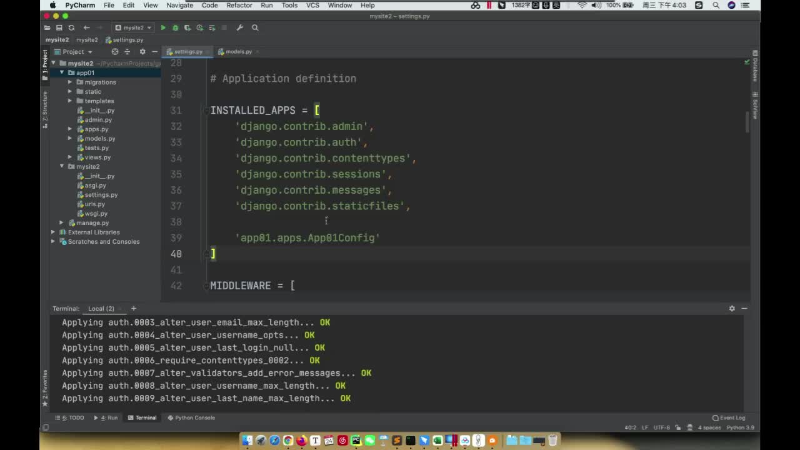The width and height of the screenshot is (800, 450).
Task: Hide the Terminal panel
Action: point(744,308)
